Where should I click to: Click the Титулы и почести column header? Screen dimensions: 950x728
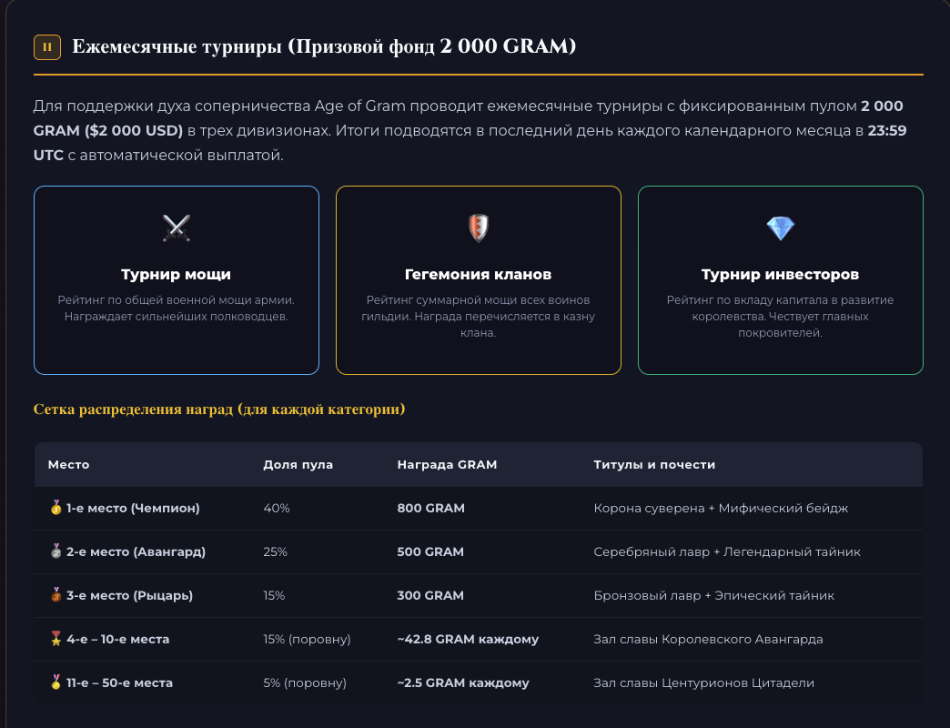(654, 464)
